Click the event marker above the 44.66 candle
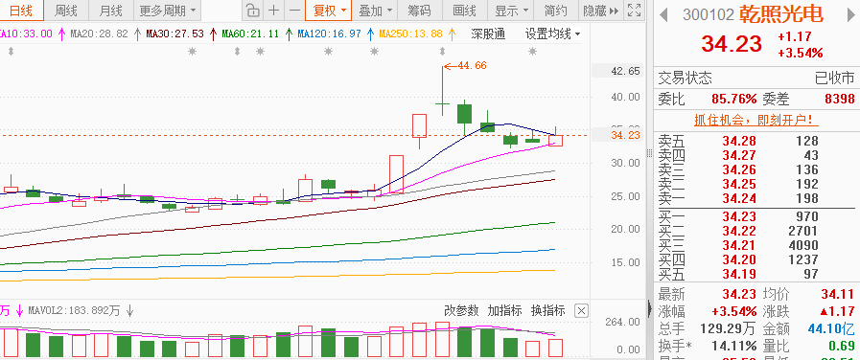 [x=443, y=52]
